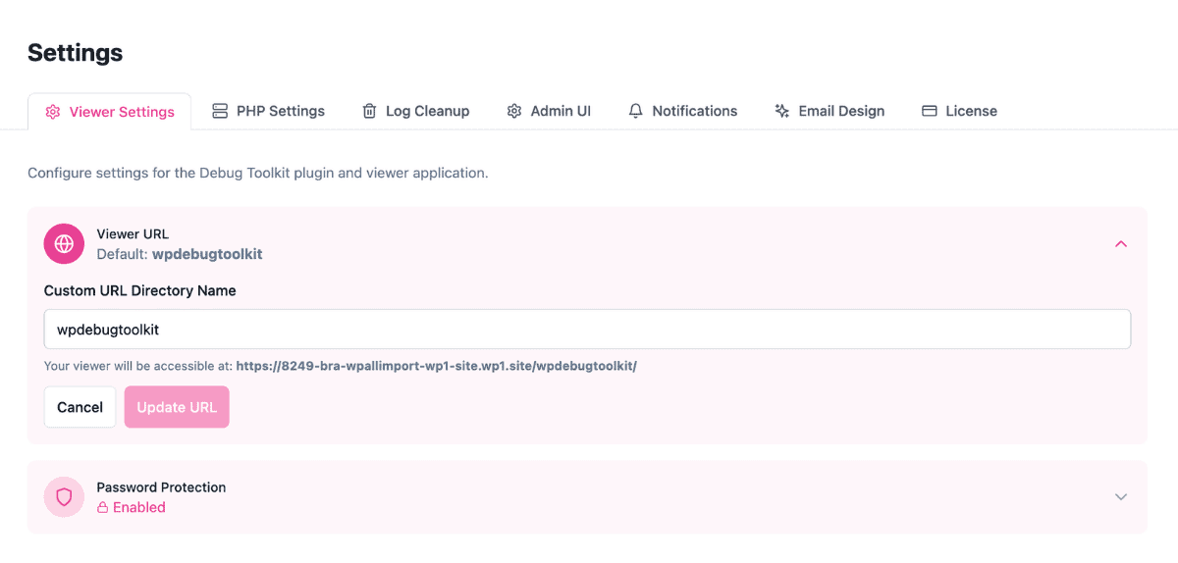This screenshot has width=1178, height=563.
Task: Switch to the Email Design tab
Action: [x=830, y=111]
